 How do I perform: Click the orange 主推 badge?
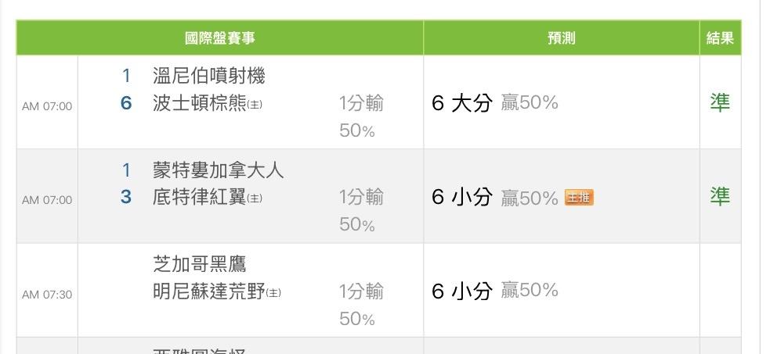point(579,198)
